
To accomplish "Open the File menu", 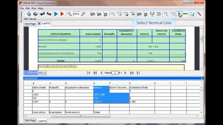I will pyautogui.click(x=22, y=8).
